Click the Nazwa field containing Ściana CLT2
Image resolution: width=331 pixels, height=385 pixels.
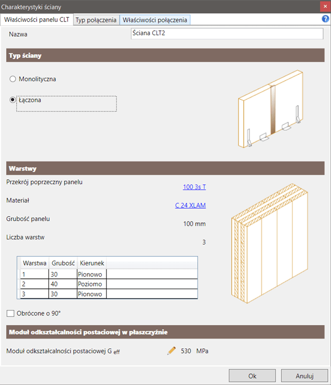(x=226, y=34)
